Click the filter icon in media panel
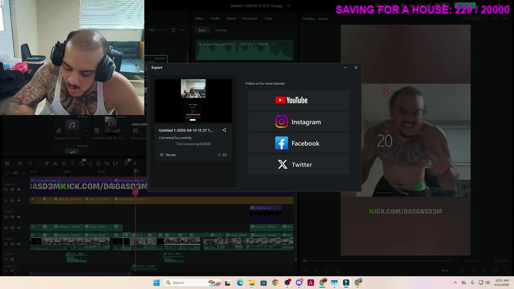Viewport: 514px width, 289px height. coord(173,30)
